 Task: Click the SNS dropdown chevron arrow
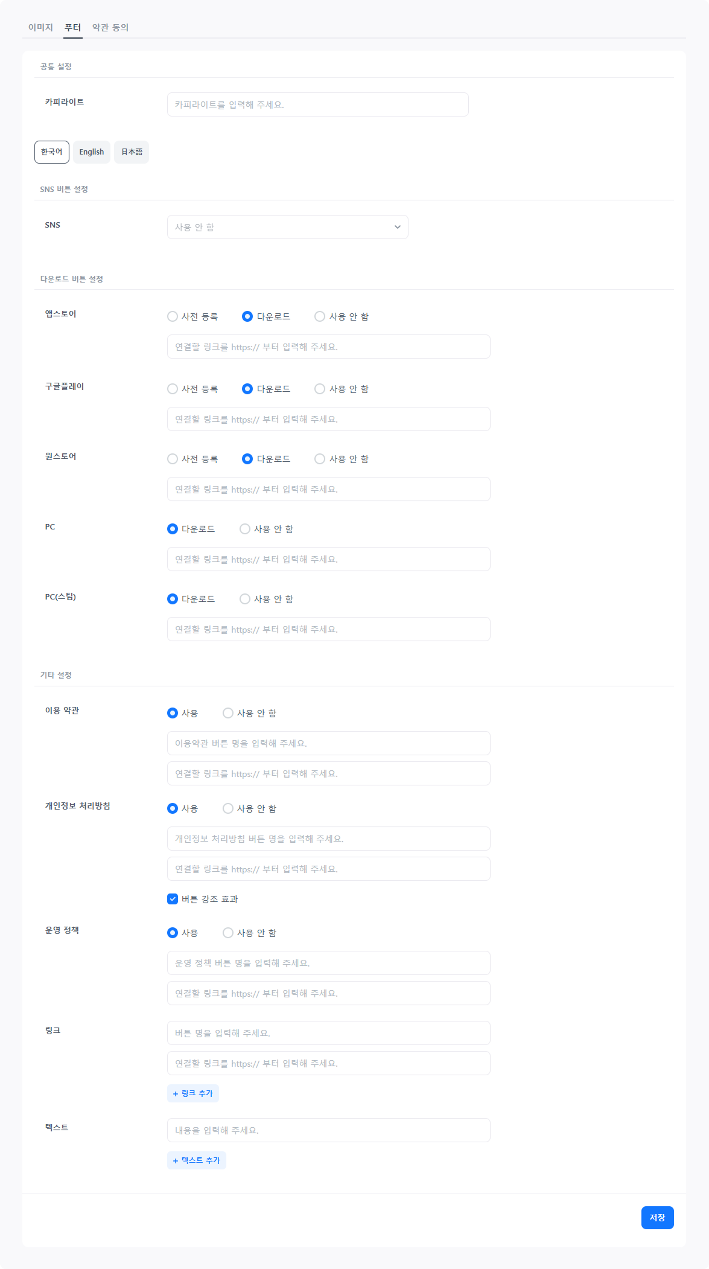pyautogui.click(x=397, y=227)
